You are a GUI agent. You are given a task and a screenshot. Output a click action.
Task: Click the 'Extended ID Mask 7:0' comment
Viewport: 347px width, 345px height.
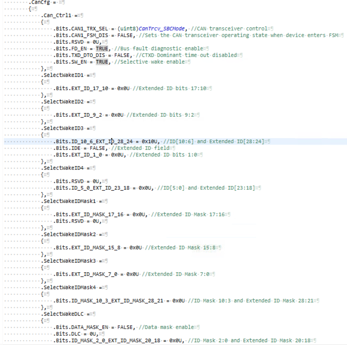pyautogui.click(x=175, y=274)
